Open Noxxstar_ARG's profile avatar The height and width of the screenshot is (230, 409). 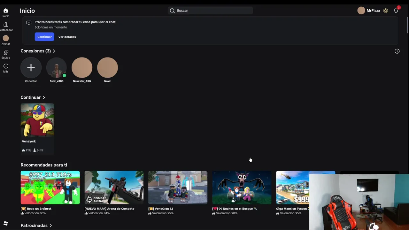point(82,68)
